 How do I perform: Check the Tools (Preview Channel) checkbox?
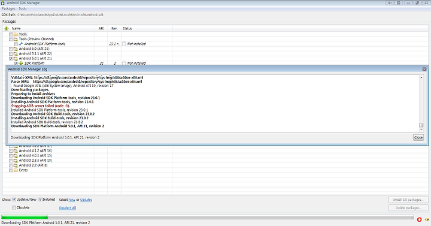click(x=11, y=40)
